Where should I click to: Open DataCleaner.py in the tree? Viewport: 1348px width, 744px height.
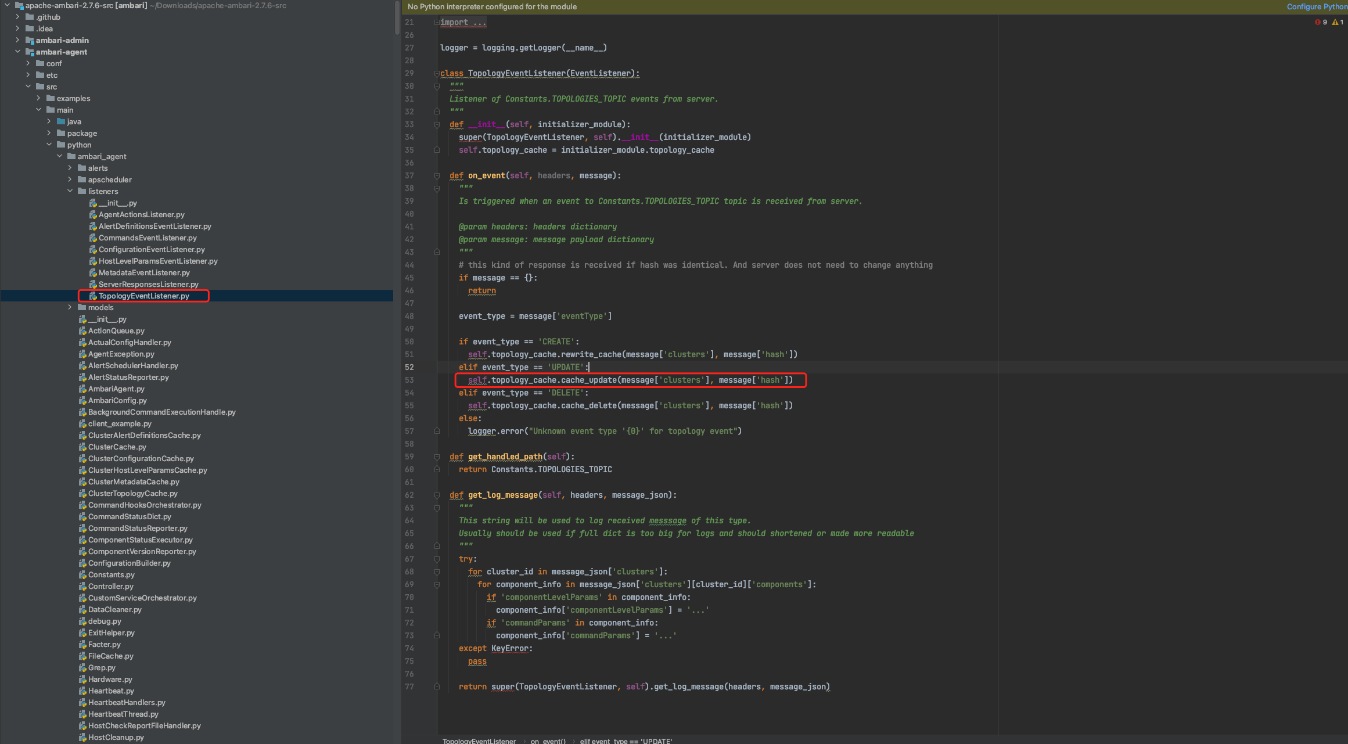click(114, 610)
